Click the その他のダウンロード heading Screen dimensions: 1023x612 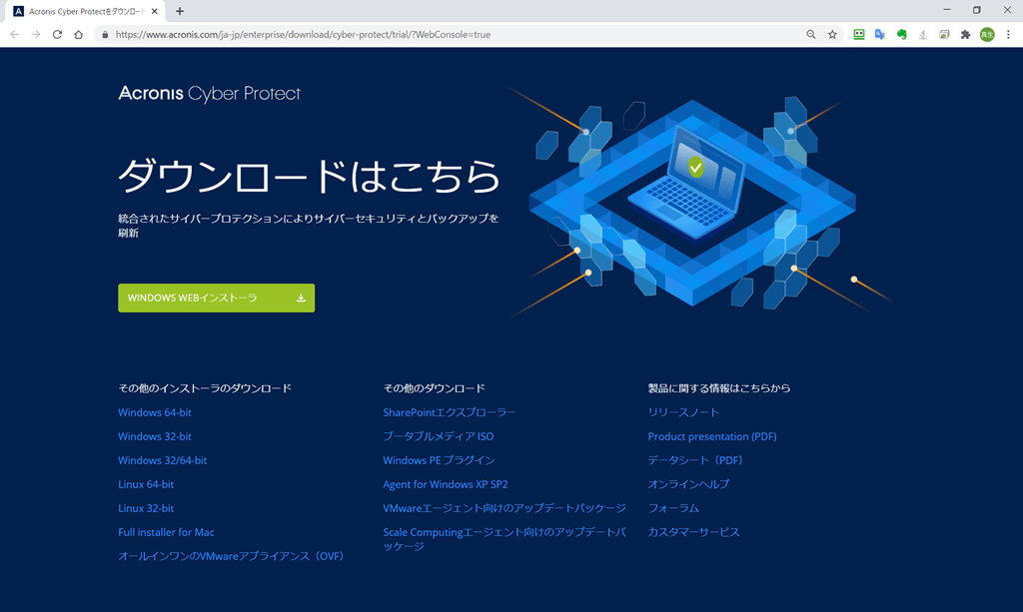[x=435, y=388]
